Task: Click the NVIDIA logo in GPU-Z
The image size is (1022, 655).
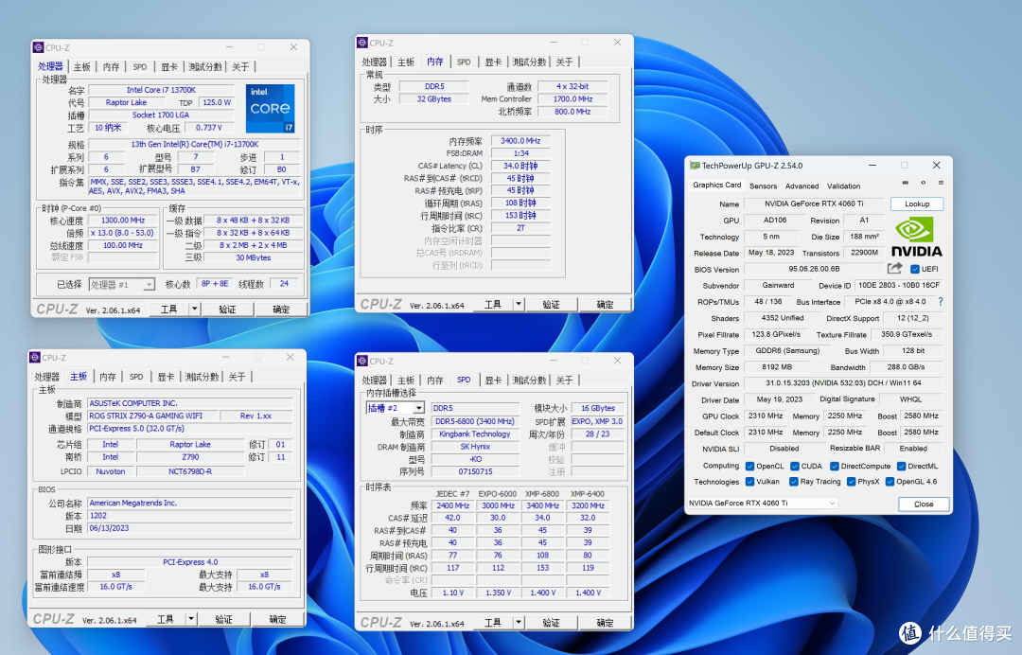Action: tap(916, 238)
